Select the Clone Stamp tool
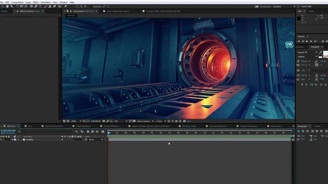 tap(50, 6)
